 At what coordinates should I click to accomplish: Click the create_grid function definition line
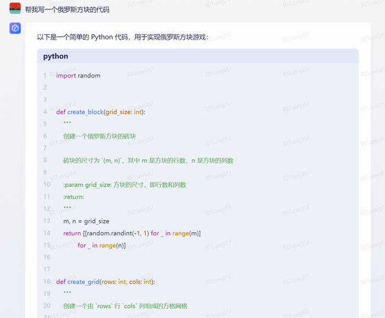tap(106, 282)
